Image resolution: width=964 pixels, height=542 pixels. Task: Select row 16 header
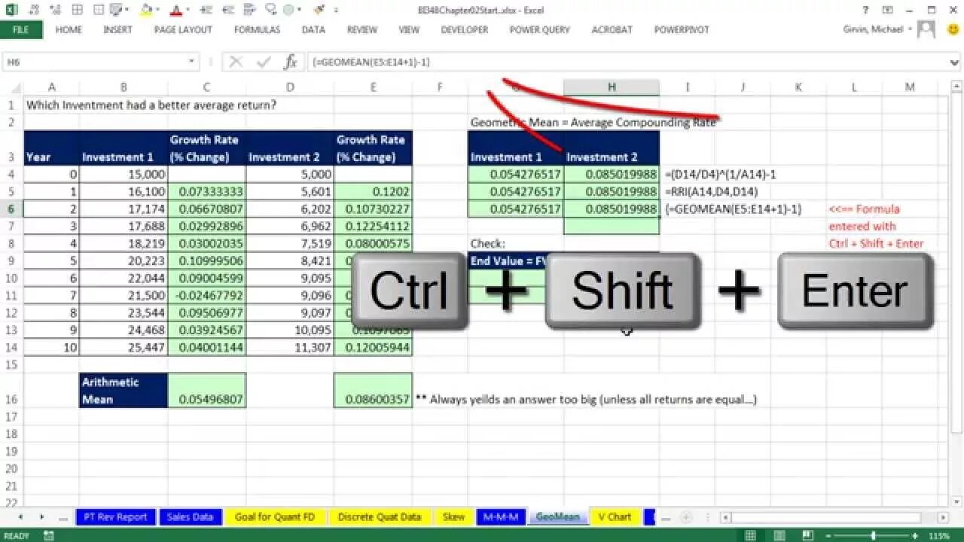pyautogui.click(x=12, y=391)
